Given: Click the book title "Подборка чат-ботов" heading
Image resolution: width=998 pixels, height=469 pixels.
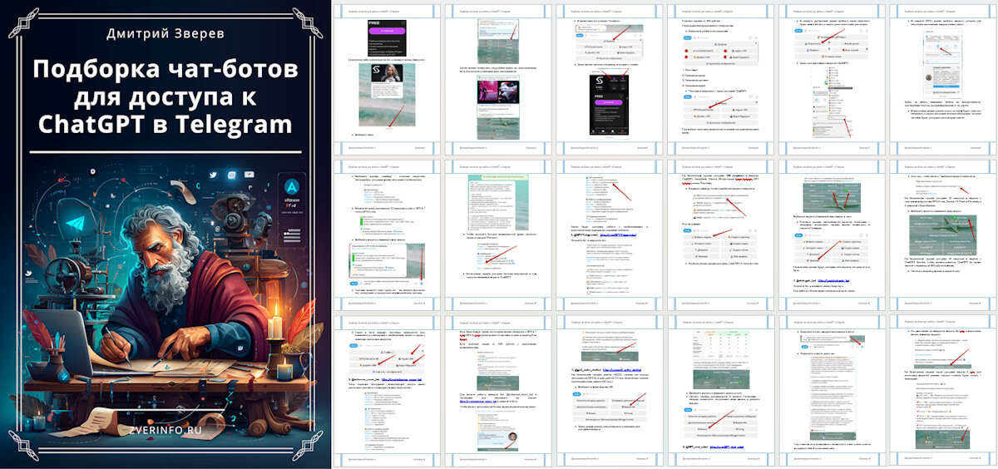Looking at the screenshot, I should (165, 70).
